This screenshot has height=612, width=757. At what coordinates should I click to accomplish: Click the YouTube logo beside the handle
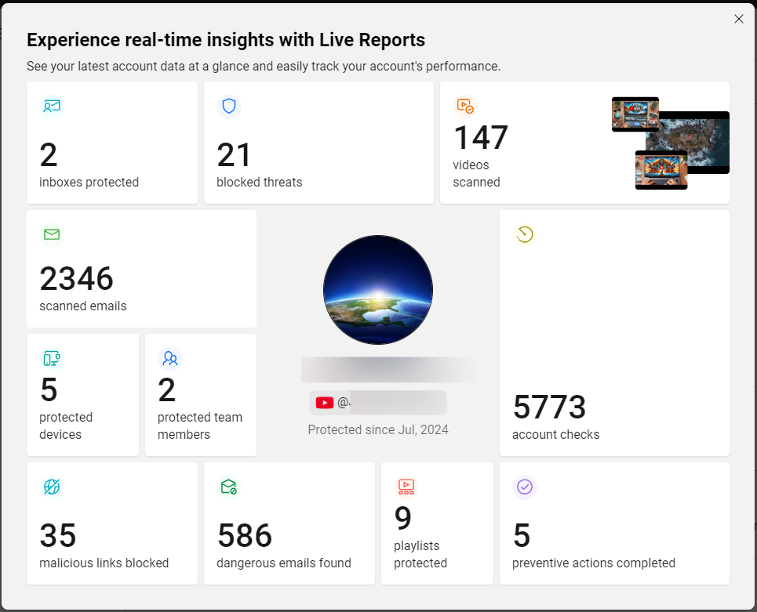coord(325,403)
